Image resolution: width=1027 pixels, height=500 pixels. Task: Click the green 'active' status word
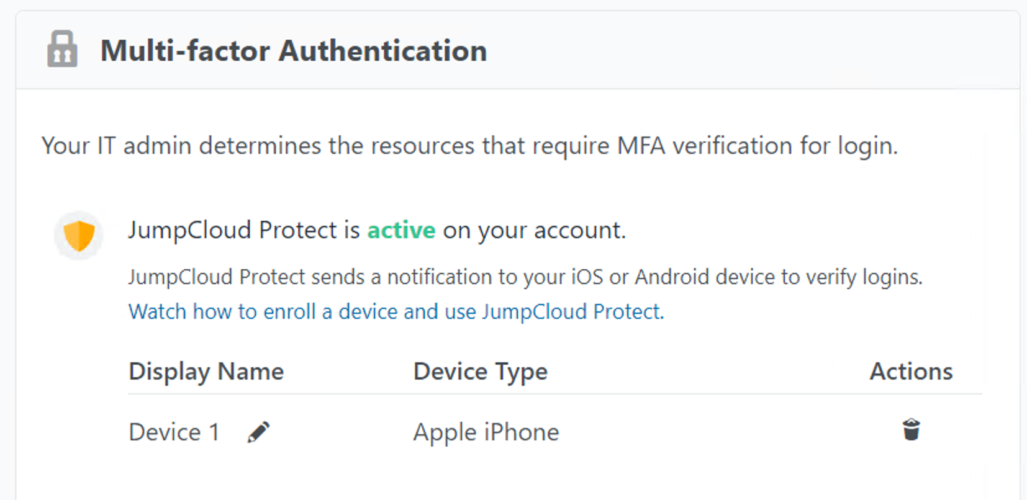[401, 230]
